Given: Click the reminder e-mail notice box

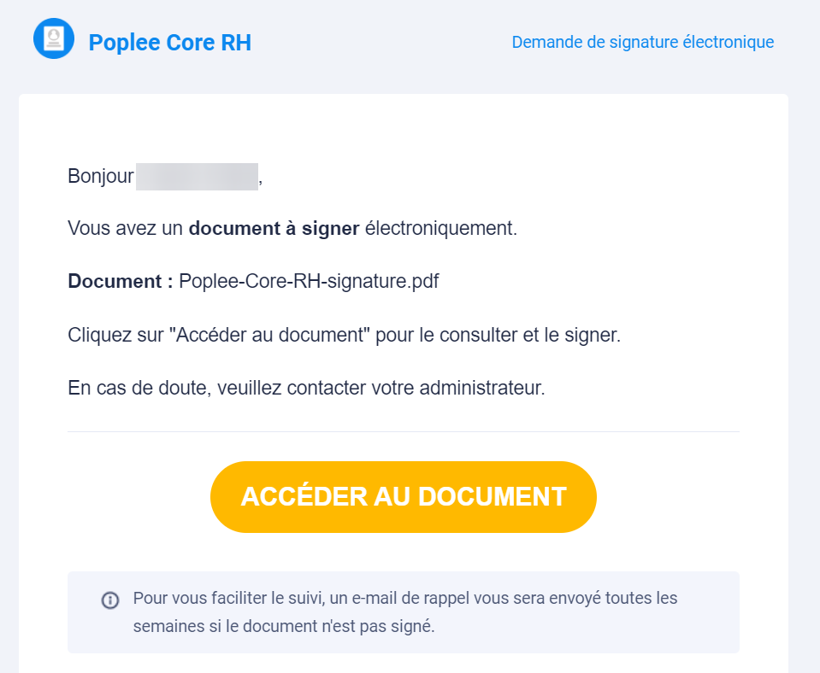Looking at the screenshot, I should (x=404, y=612).
